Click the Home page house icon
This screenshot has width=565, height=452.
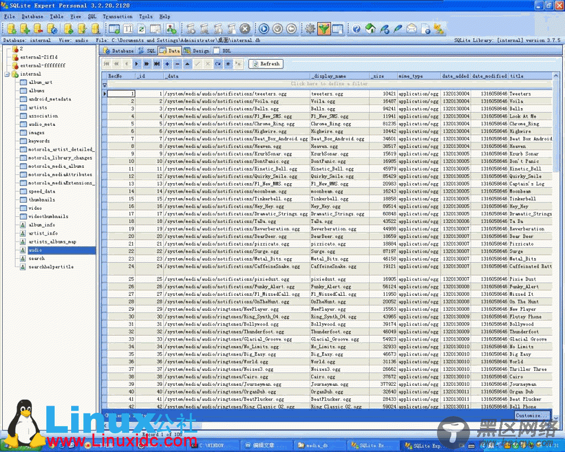[370, 29]
